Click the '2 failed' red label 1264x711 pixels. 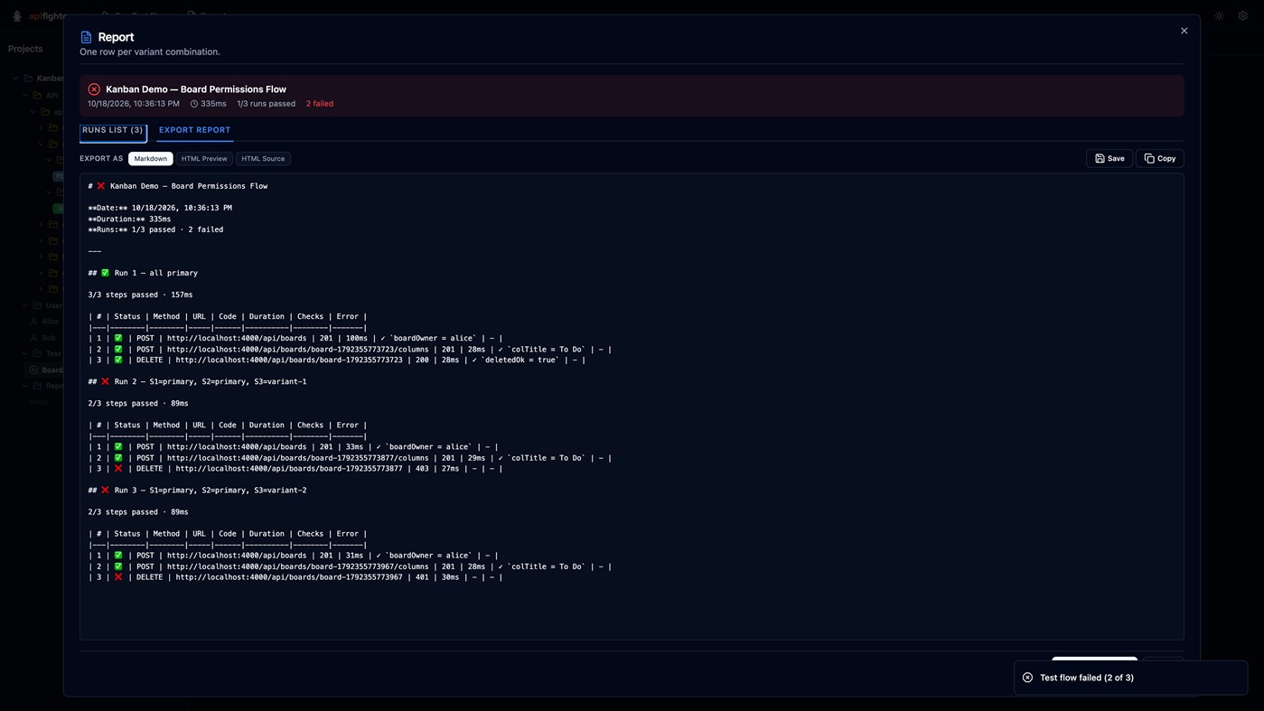[320, 104]
